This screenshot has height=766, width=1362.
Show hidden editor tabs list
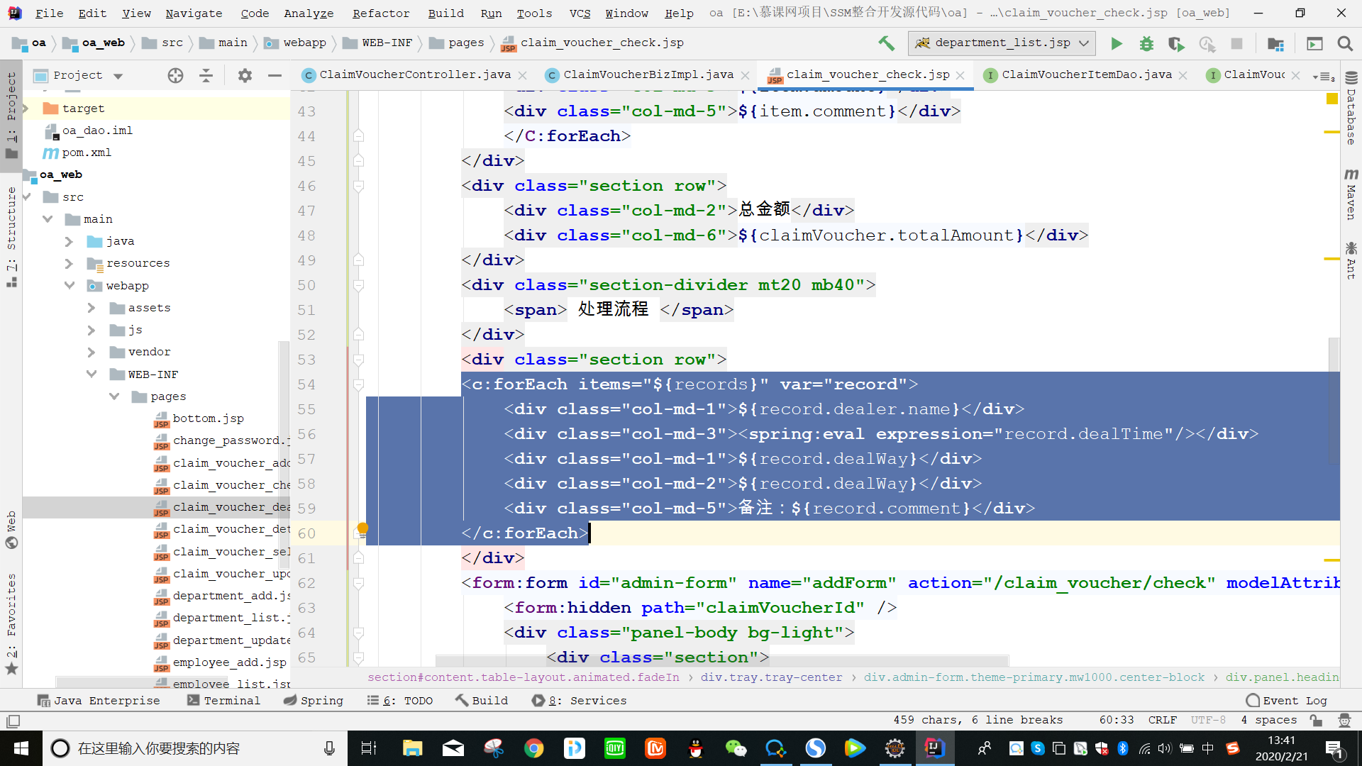click(x=1324, y=76)
